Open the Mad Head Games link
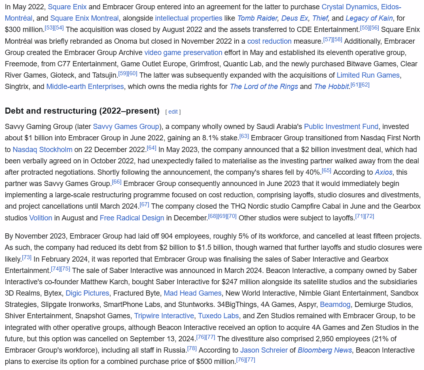 coord(193,293)
